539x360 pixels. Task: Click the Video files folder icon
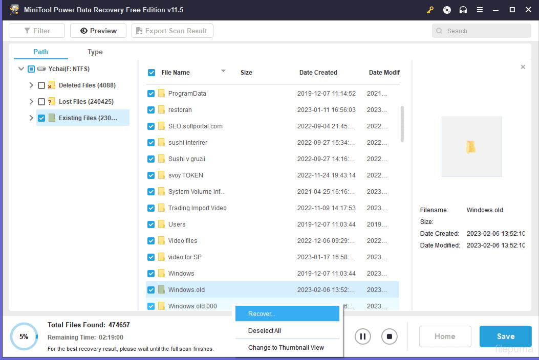pyautogui.click(x=161, y=240)
